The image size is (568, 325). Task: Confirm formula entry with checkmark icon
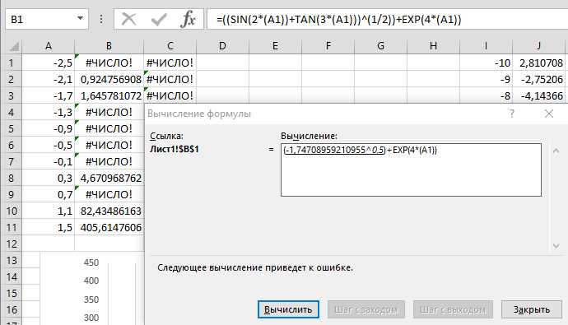coord(159,19)
